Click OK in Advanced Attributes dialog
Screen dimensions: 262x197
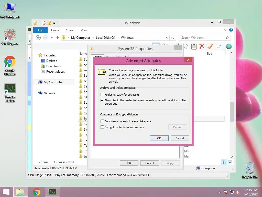pos(159,138)
